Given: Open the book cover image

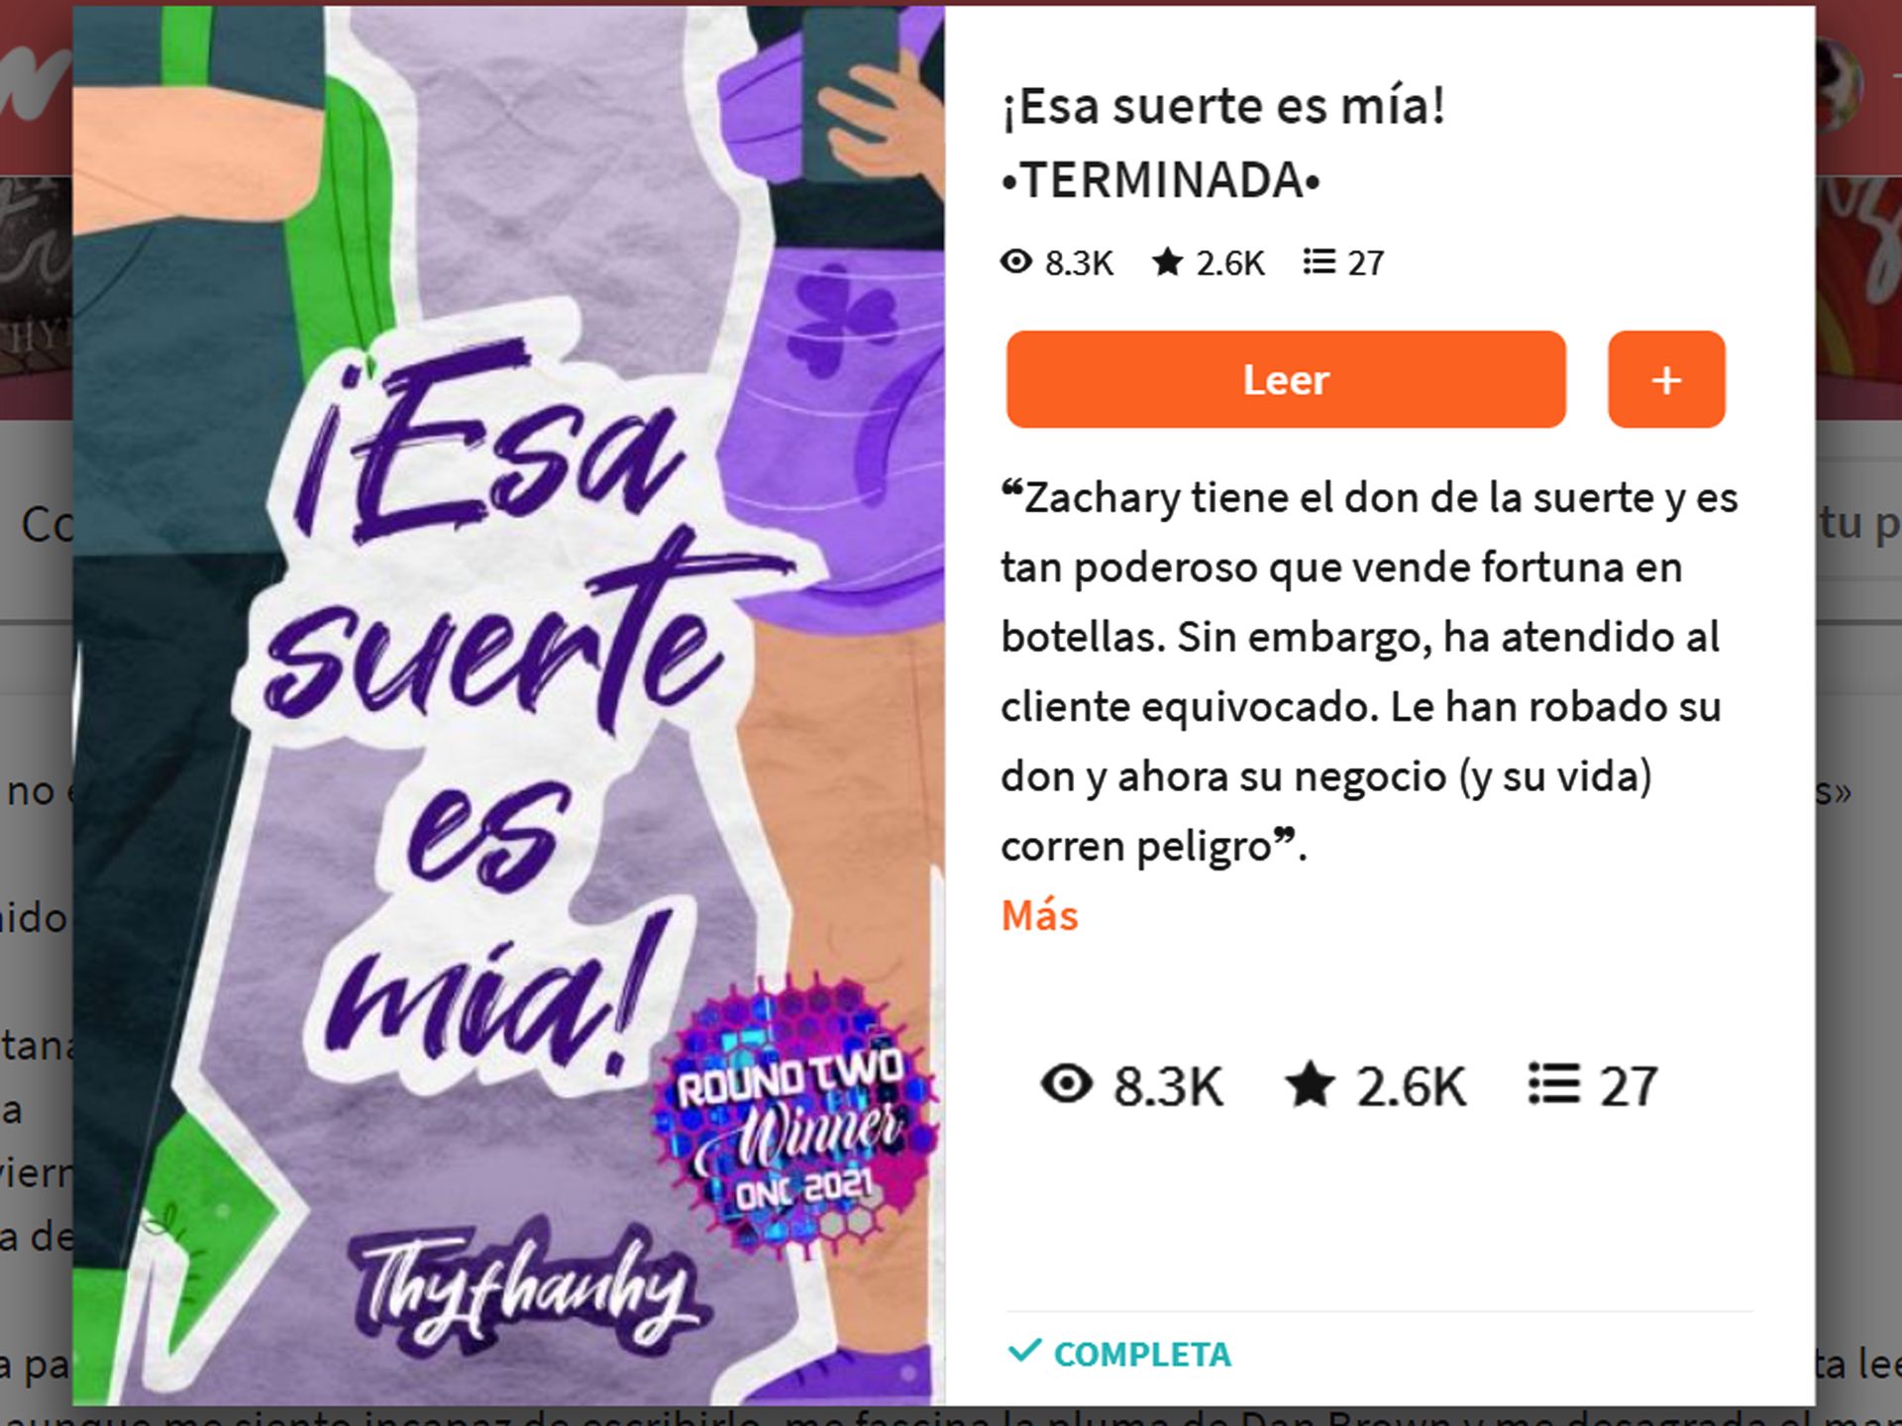Looking at the screenshot, I should [x=508, y=705].
